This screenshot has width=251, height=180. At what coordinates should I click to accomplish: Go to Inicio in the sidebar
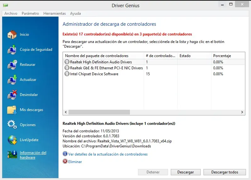(24, 34)
